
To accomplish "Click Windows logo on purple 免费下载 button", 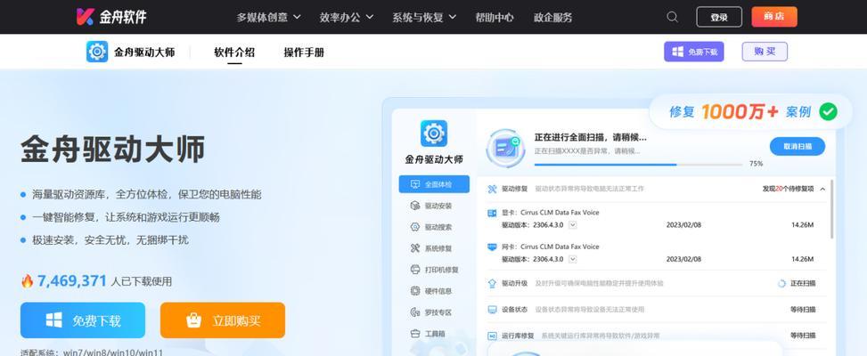I will click(677, 52).
